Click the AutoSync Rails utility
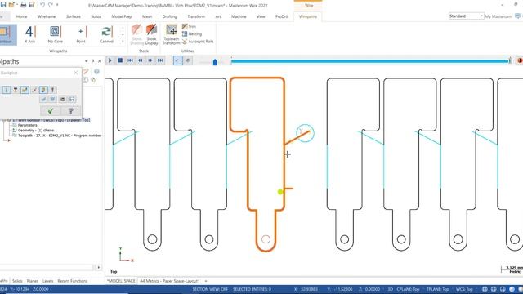The width and height of the screenshot is (523, 294). 198,42
